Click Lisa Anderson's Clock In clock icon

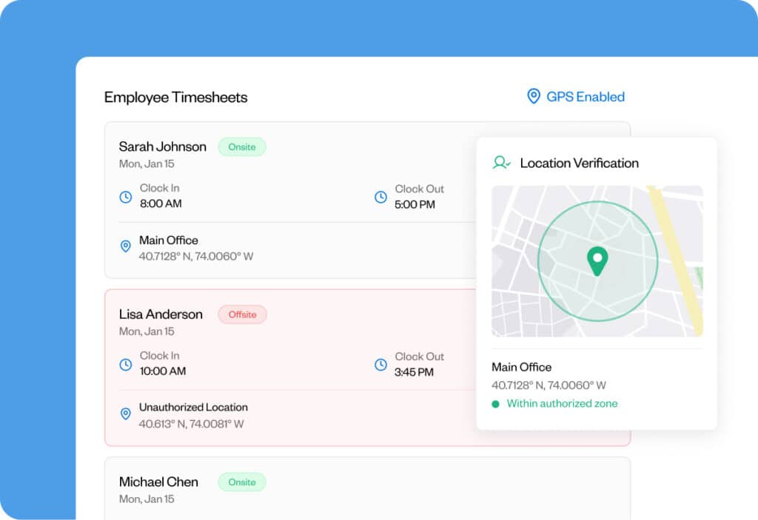coord(126,365)
